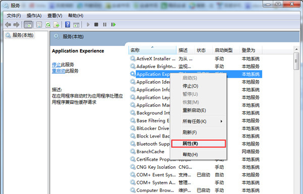Viewport: 303px width, 194px height.
Task: Select the COM+ Event System service name
Action: coord(156,175)
